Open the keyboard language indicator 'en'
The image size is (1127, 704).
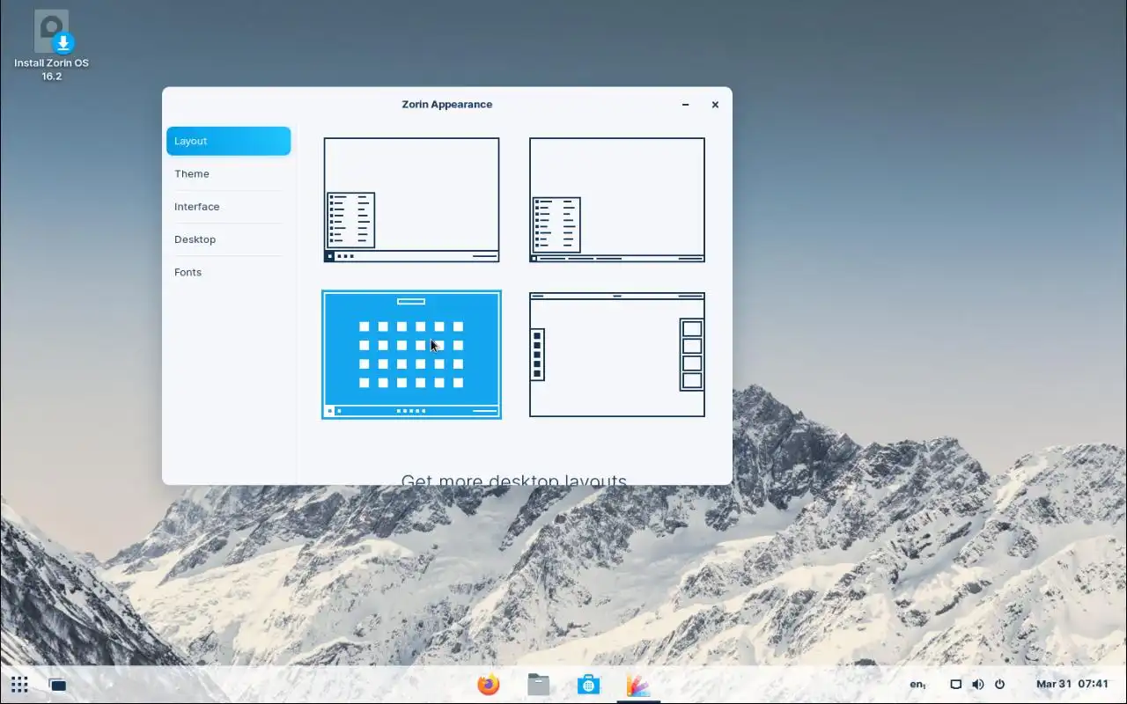point(917,684)
